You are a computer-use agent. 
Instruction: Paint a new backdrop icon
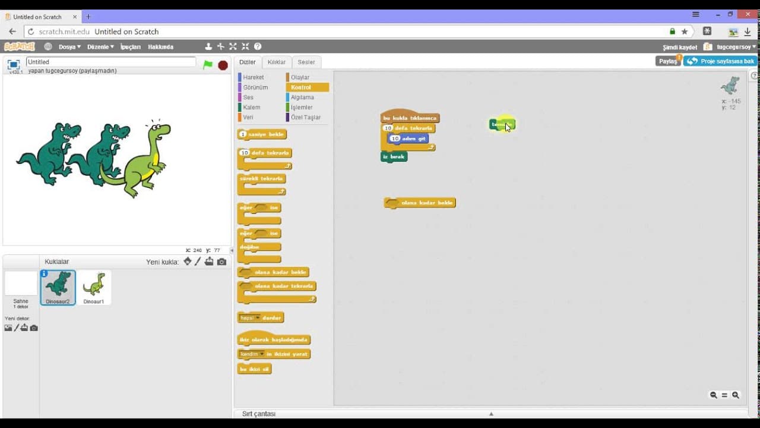coord(17,328)
